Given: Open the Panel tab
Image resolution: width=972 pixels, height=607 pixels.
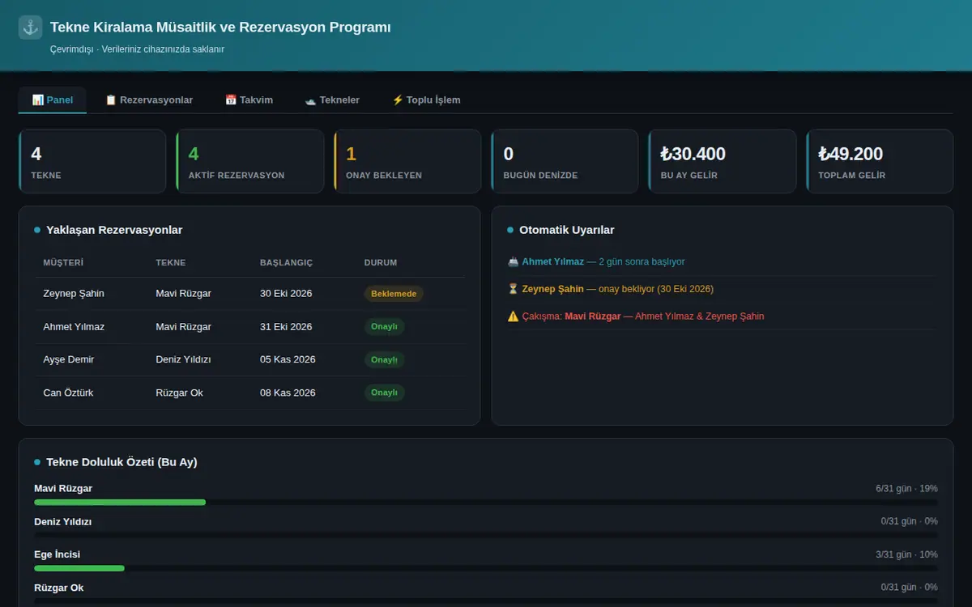Looking at the screenshot, I should [x=53, y=100].
